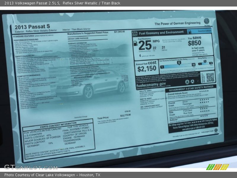Open the fueleconomy.gov web address
This screenshot has width=237, height=178.
pos(151,85)
